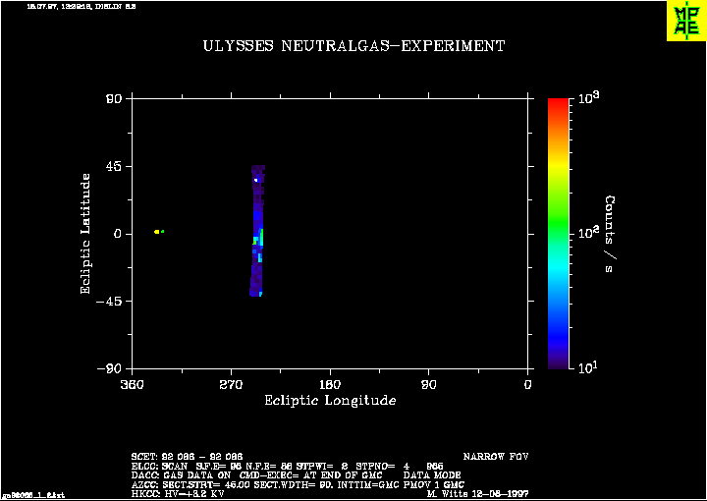Click the 45 latitude tick label
Screen dimensions: 707x501
pyautogui.click(x=115, y=166)
